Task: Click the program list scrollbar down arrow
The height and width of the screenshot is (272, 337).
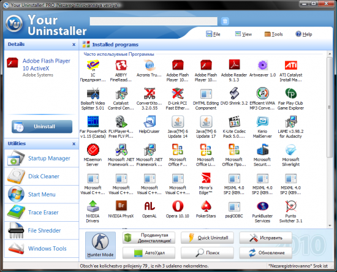Action: click(x=330, y=225)
